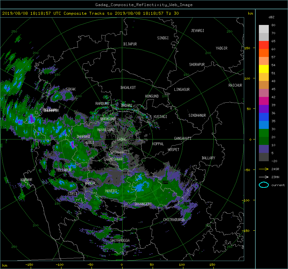Click the LINGASUR city label
288x269 pixels.
pyautogui.click(x=182, y=90)
